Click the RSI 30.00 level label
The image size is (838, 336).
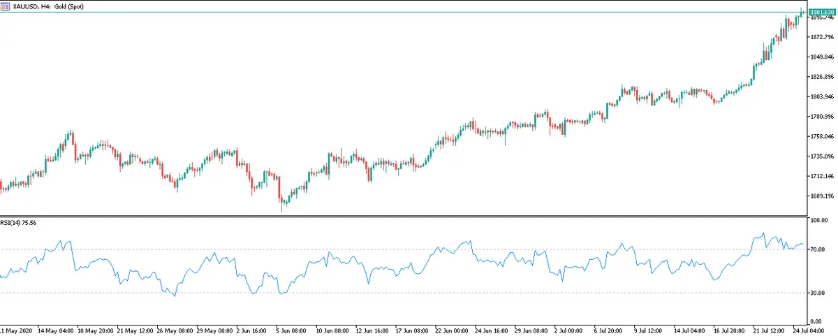pos(818,293)
